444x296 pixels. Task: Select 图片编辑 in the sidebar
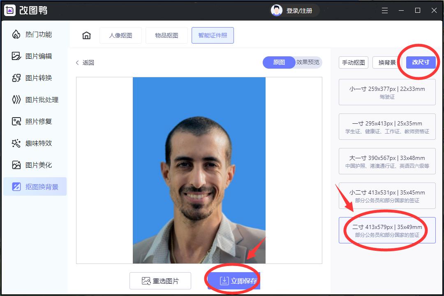(35, 56)
